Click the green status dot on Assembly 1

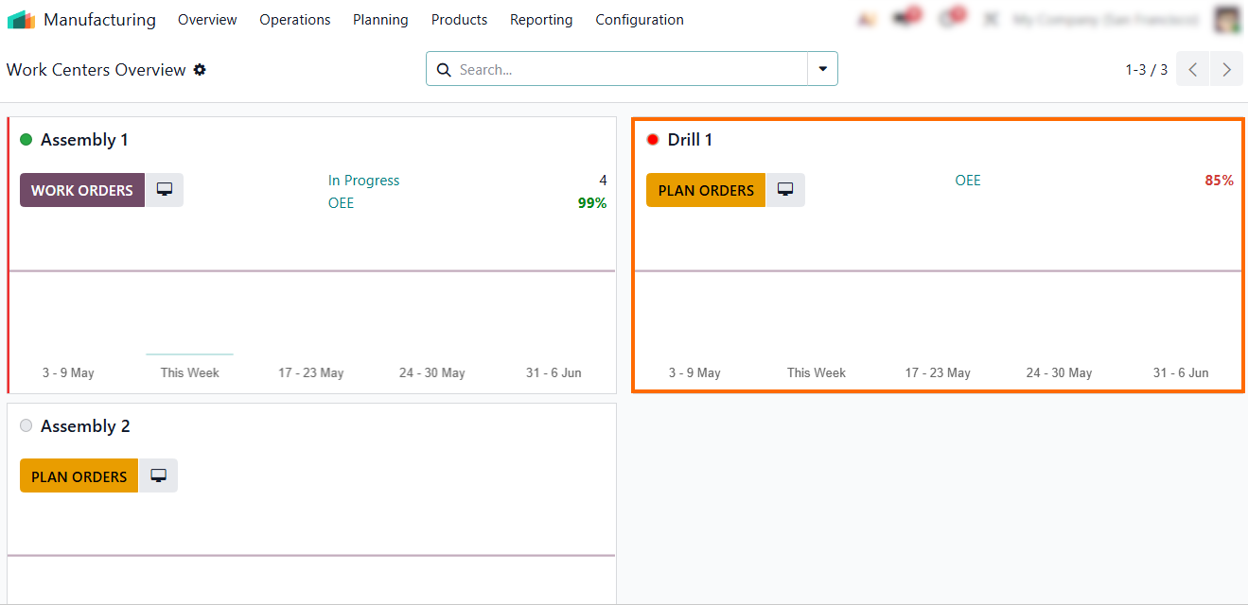click(26, 140)
